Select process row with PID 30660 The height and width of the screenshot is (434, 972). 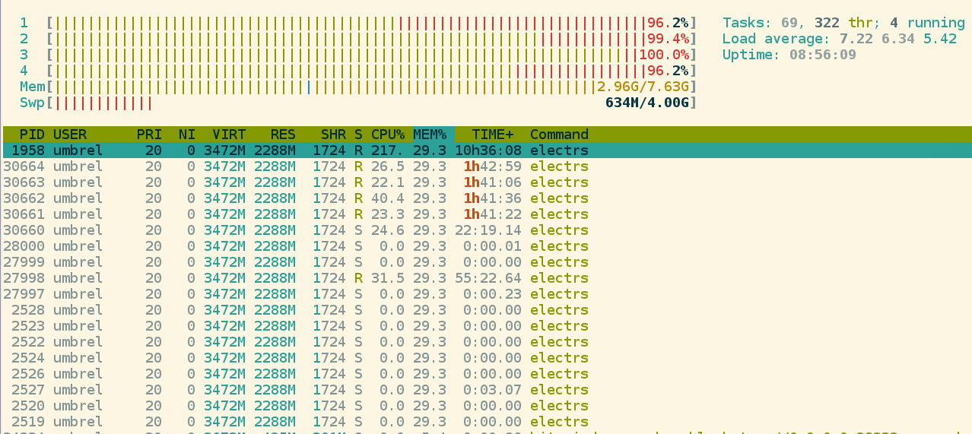[x=487, y=230]
